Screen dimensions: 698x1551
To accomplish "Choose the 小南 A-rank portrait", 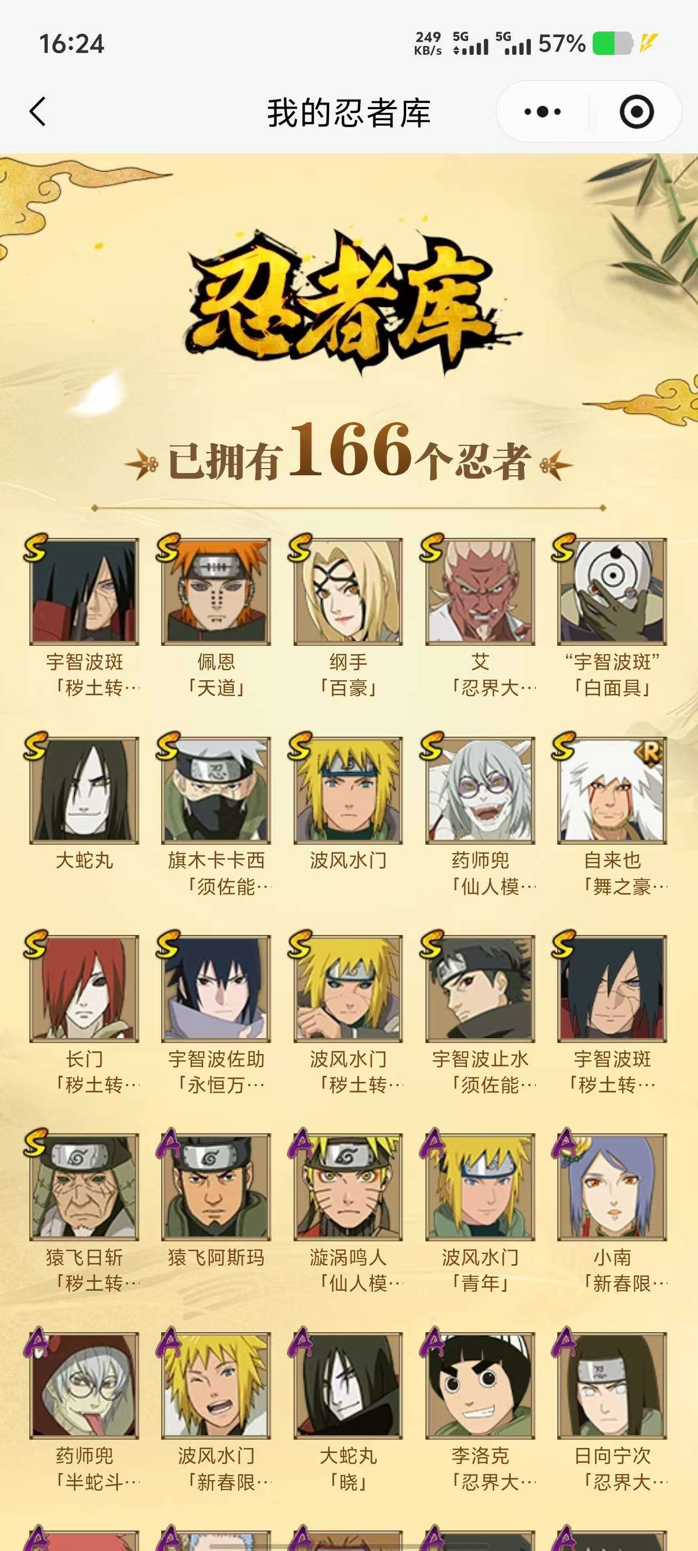I will coord(612,1187).
